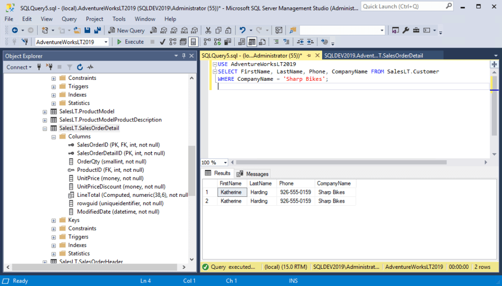Switch output to Results to File
Viewport: 502px width, 286px height.
tap(262, 42)
